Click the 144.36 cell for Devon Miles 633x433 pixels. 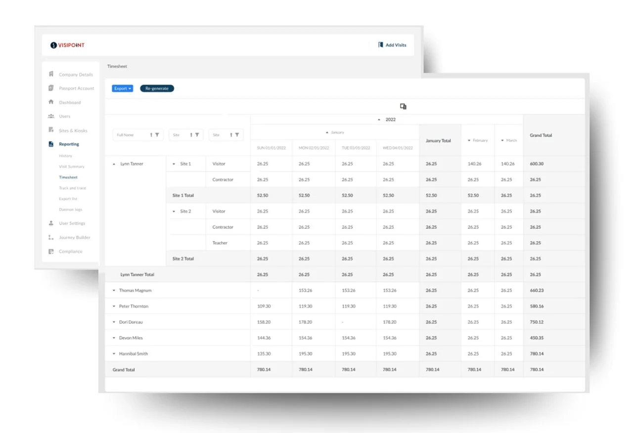pyautogui.click(x=271, y=338)
